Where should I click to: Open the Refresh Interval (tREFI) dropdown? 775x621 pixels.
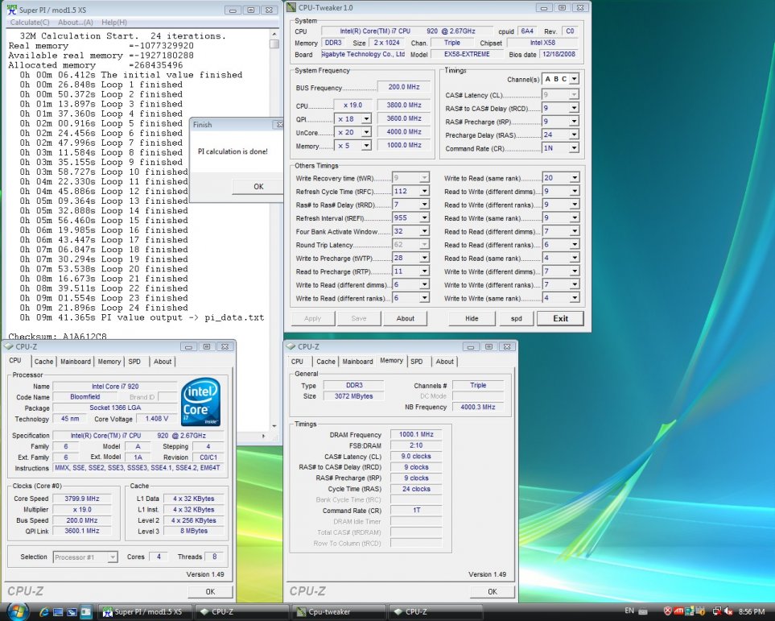point(424,218)
